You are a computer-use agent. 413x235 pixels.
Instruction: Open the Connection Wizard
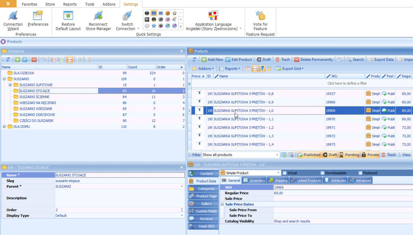(13, 21)
